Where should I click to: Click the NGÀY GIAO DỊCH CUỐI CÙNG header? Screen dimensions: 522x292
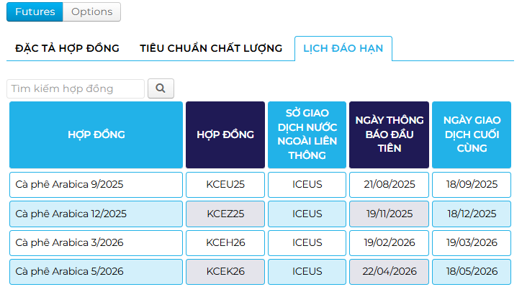click(x=472, y=134)
